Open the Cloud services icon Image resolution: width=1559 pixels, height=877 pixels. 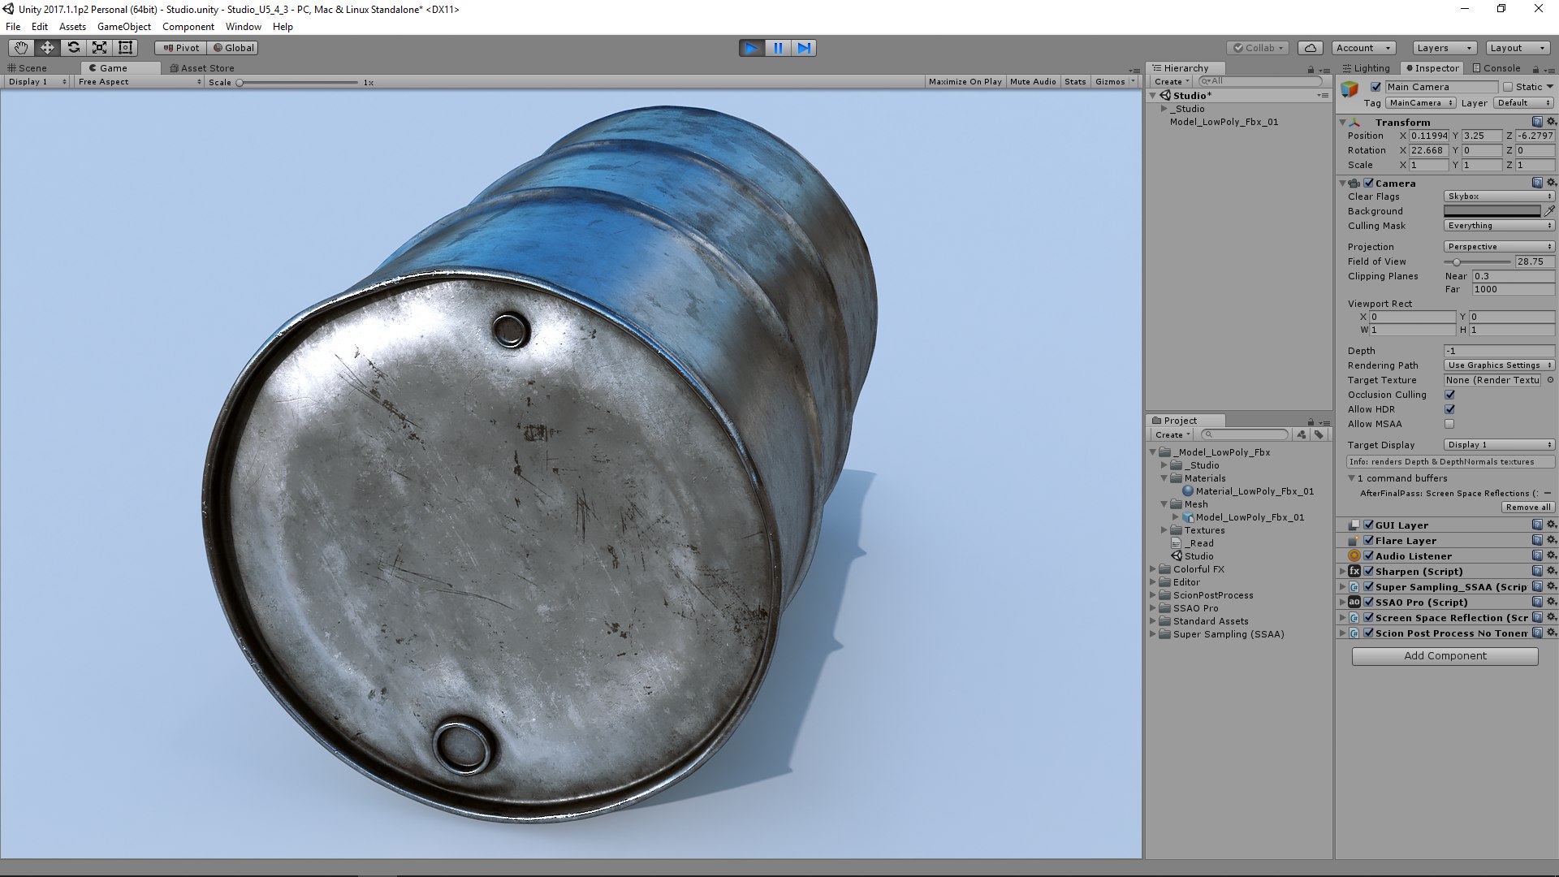tap(1311, 48)
